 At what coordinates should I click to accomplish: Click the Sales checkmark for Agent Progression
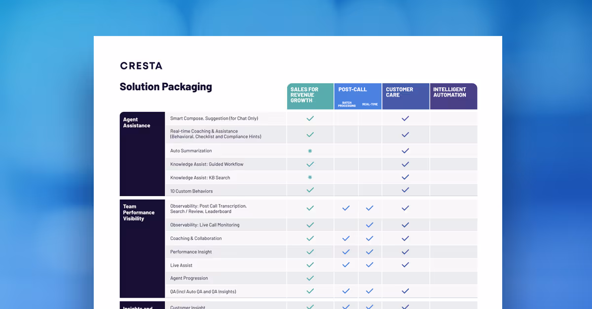tap(310, 278)
